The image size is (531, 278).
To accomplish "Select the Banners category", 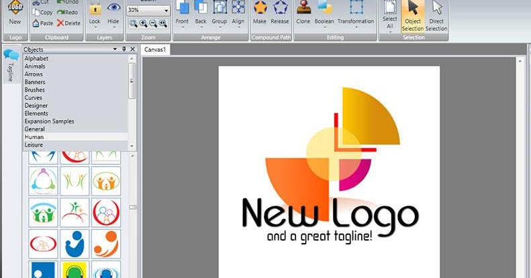I will (x=75, y=82).
